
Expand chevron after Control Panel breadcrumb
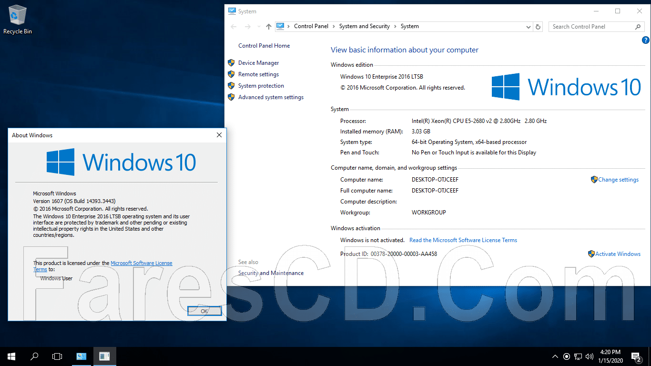334,26
